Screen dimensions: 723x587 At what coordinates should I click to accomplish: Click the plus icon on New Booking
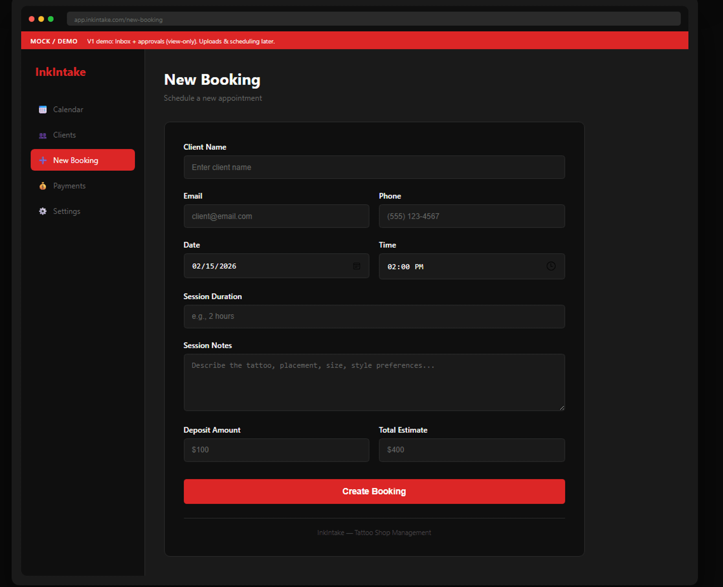[x=42, y=160]
